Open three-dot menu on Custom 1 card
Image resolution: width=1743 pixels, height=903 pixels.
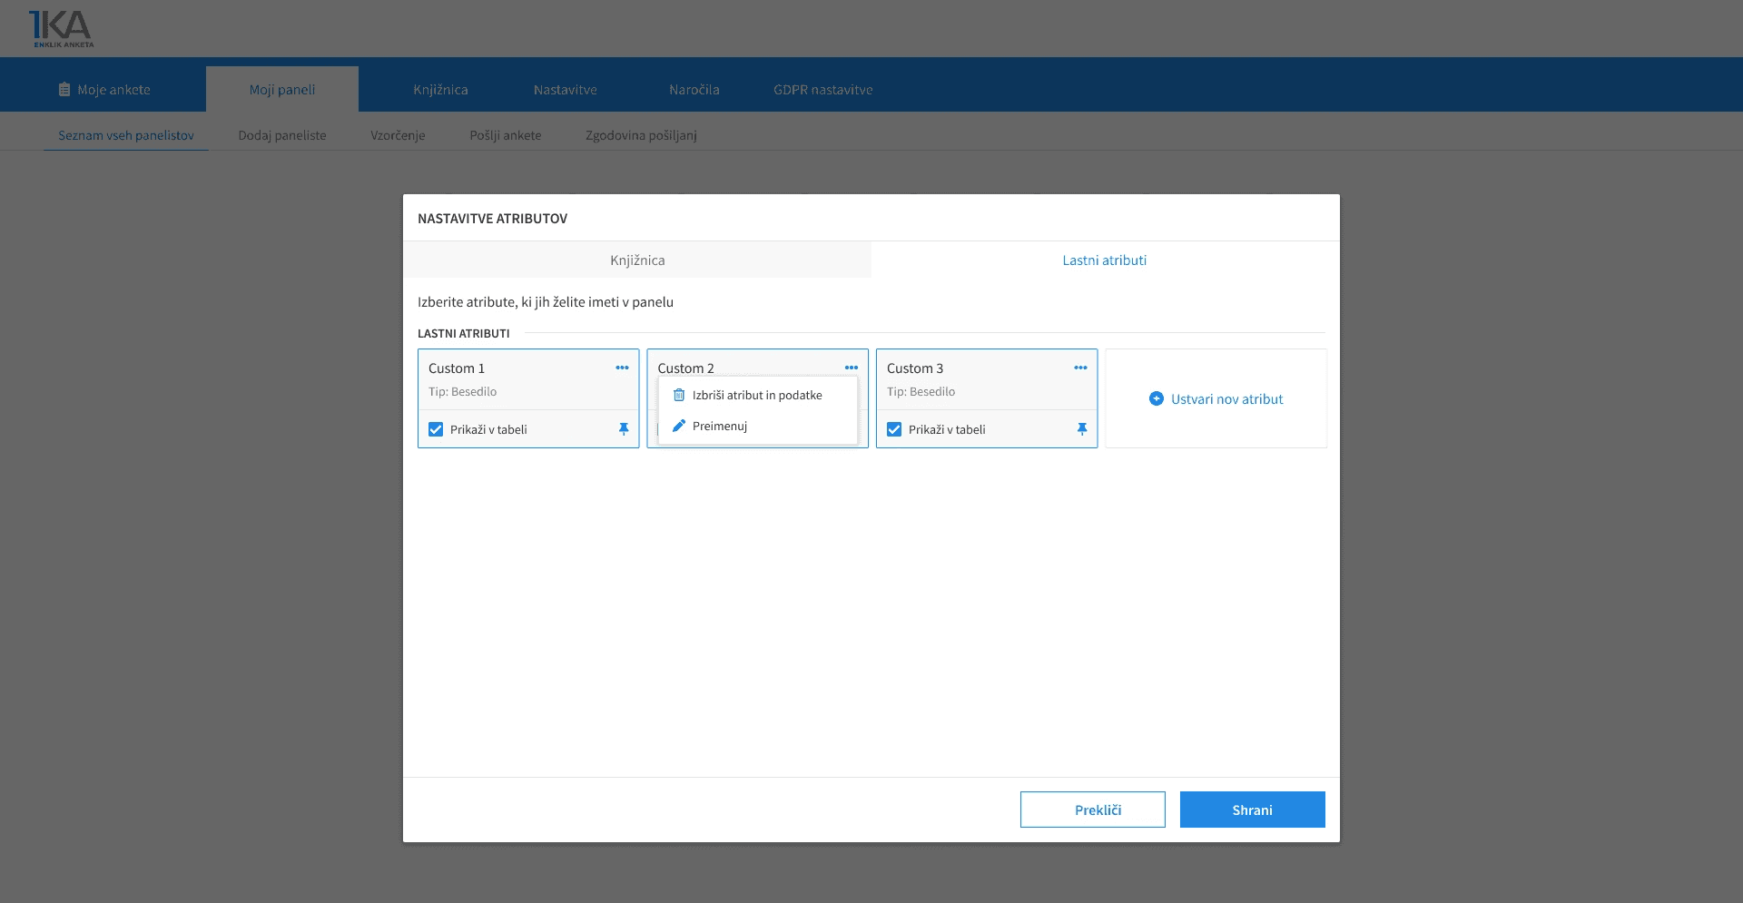click(x=622, y=368)
